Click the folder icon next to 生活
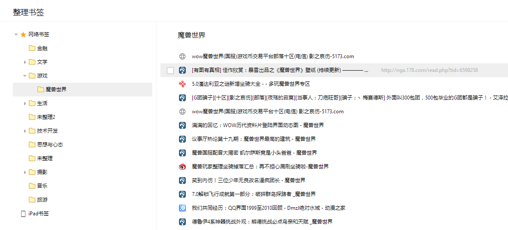This screenshot has width=508, height=230. click(32, 103)
